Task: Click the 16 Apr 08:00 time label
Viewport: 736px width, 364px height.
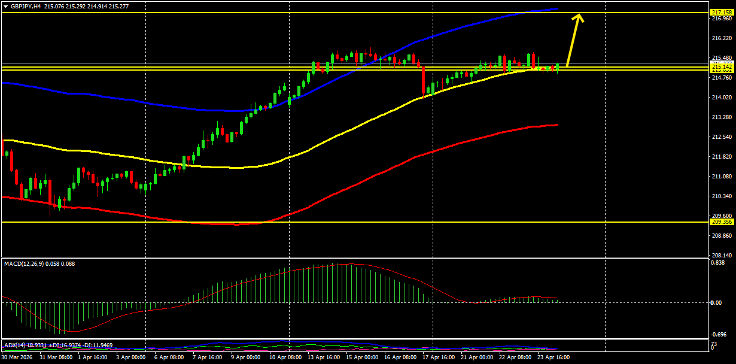Action: (401, 357)
